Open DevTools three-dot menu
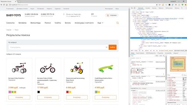187x105 pixels. tap(186, 8)
